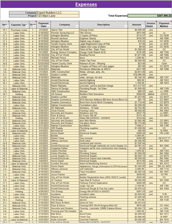This screenshot has width=172, height=224.
Task: Open the Description column filter dropdown
Action: tap(126, 27)
